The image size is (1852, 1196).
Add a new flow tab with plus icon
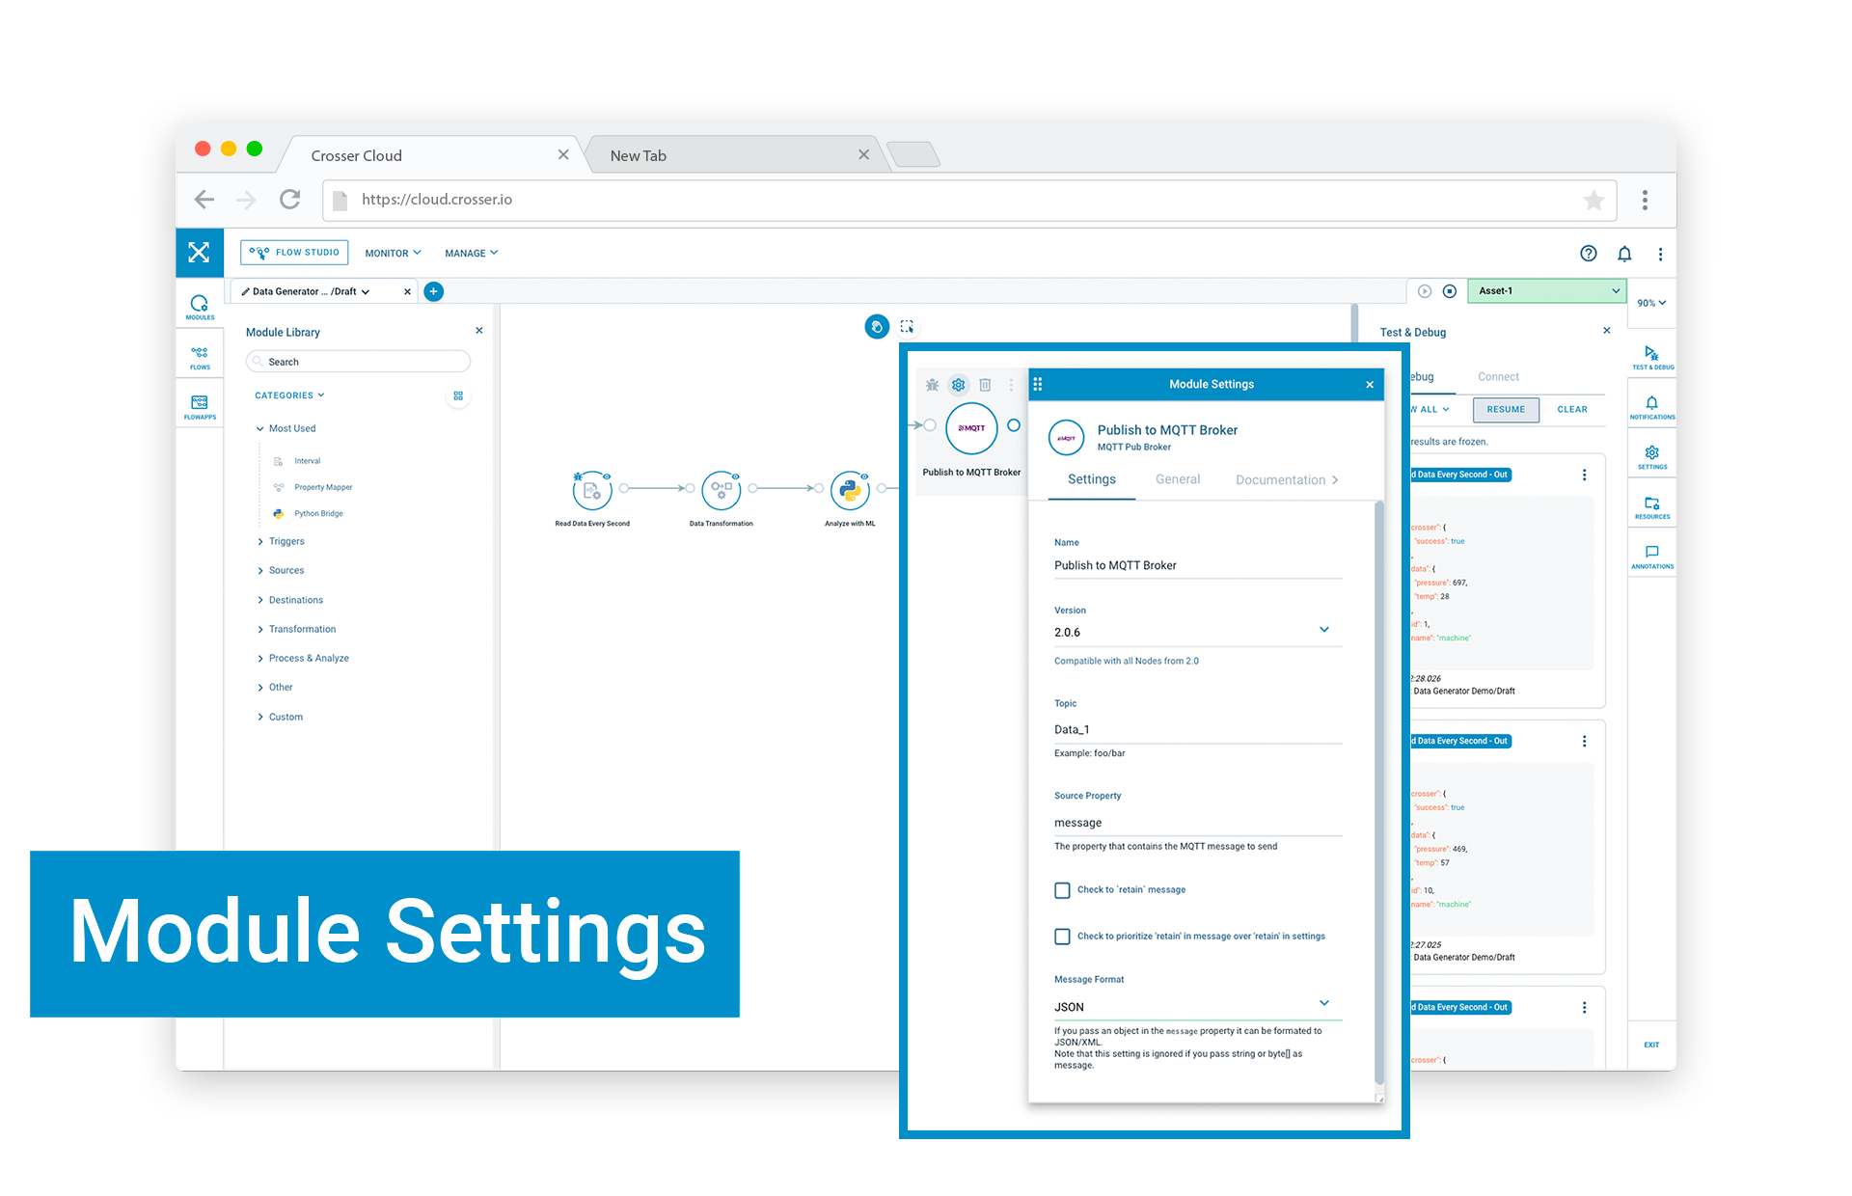click(434, 291)
